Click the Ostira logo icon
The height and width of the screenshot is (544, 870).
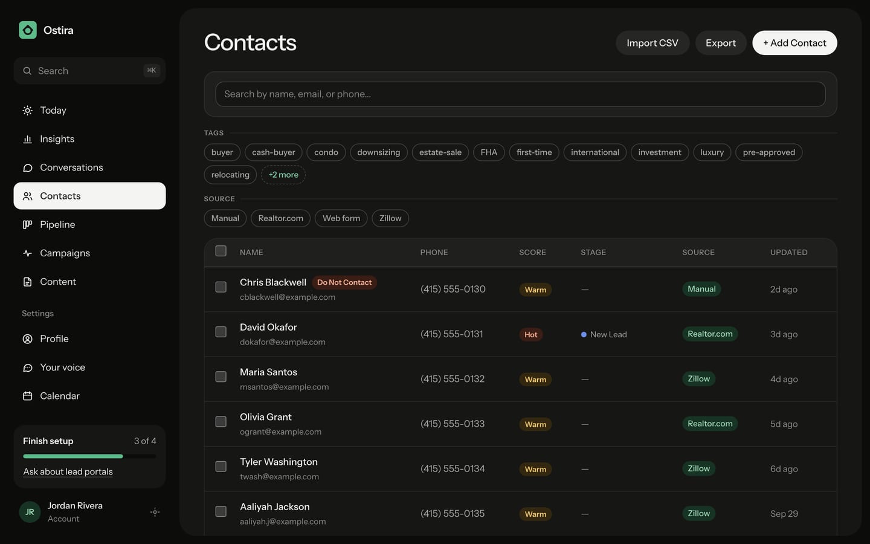[28, 30]
